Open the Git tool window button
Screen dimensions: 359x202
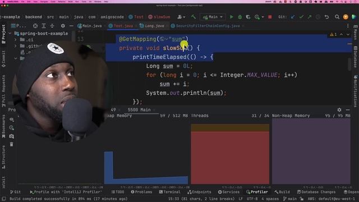15,192
